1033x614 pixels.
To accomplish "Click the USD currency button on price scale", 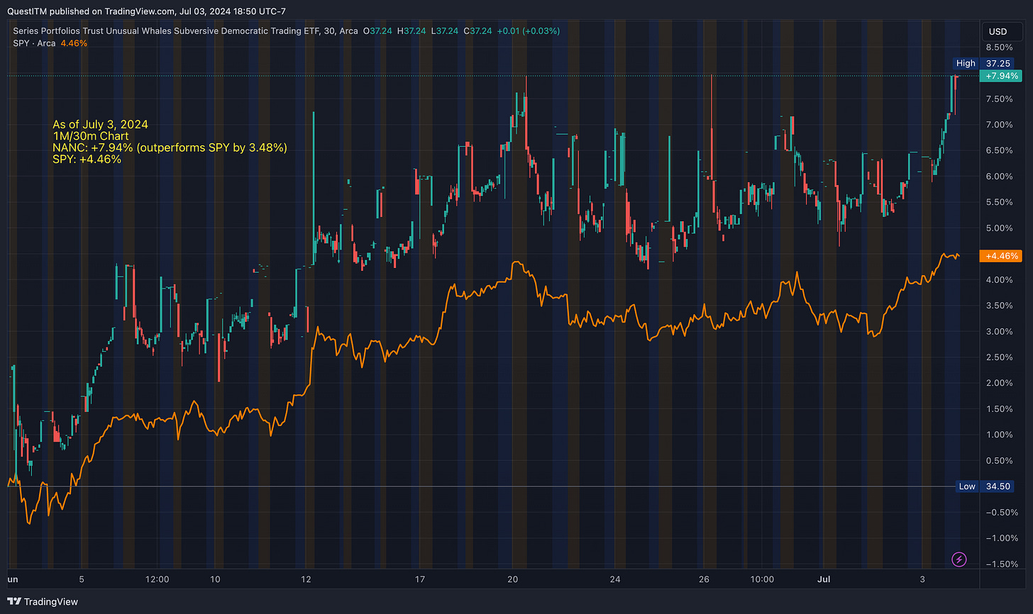I will point(1002,31).
